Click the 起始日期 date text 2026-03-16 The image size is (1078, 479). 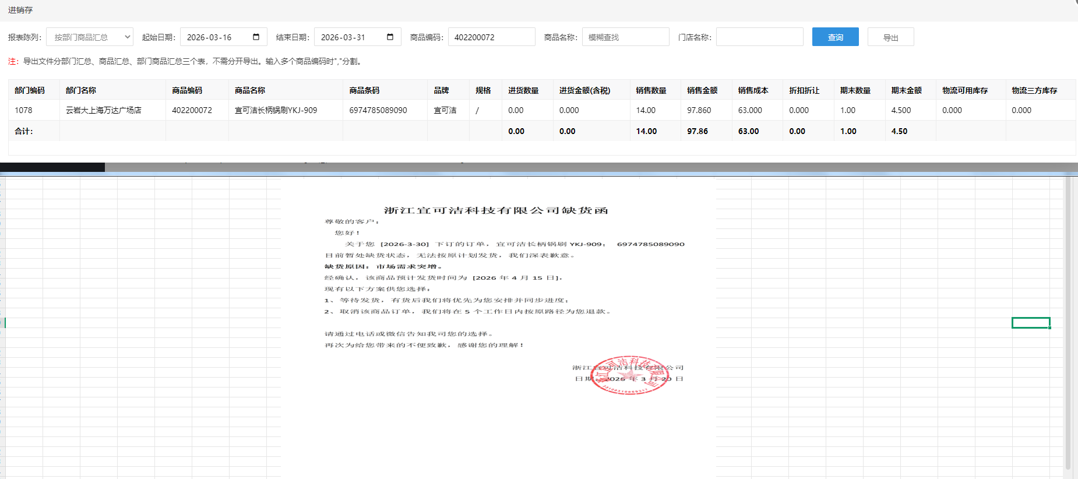pyautogui.click(x=210, y=37)
